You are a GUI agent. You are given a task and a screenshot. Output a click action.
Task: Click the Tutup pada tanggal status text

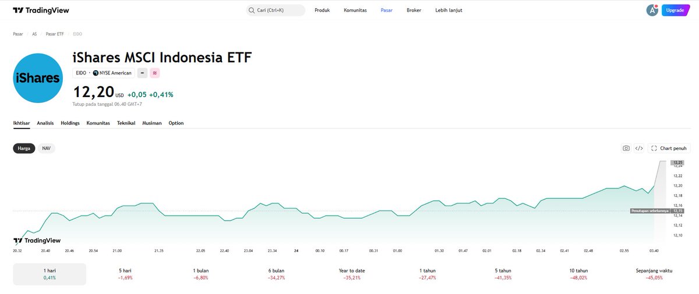click(x=107, y=104)
